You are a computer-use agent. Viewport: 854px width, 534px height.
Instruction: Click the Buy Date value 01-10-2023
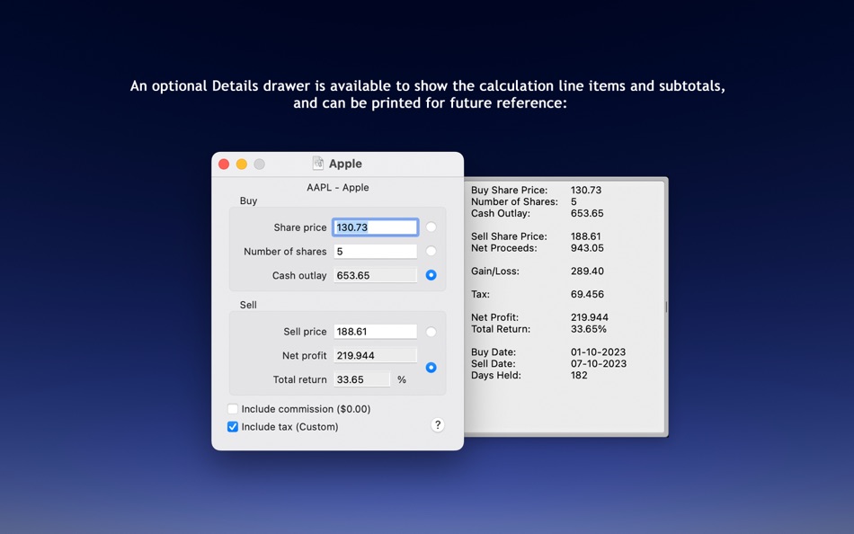click(598, 352)
